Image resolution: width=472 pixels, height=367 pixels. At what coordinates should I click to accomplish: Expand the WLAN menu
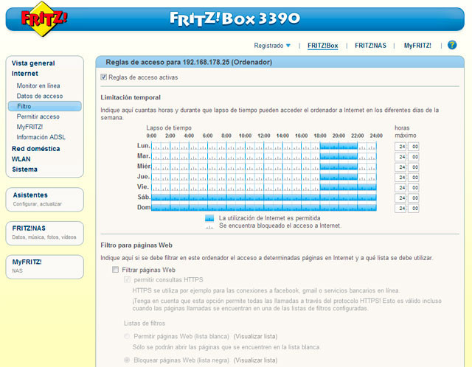click(21, 159)
